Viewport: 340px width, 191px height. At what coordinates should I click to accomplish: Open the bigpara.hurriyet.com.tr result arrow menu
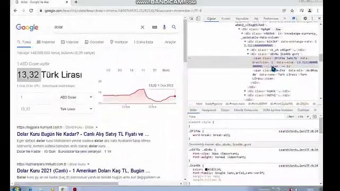coord(97,127)
